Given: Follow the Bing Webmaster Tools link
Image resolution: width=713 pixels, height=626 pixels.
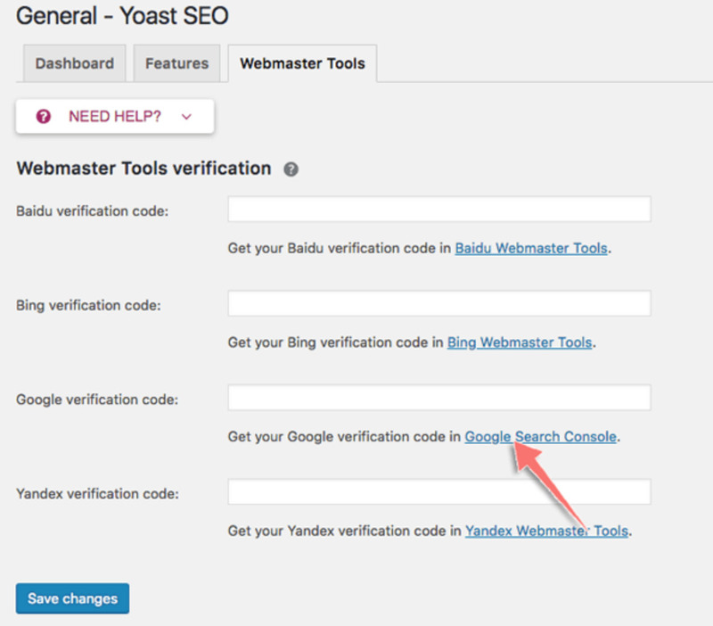Looking at the screenshot, I should [x=520, y=342].
